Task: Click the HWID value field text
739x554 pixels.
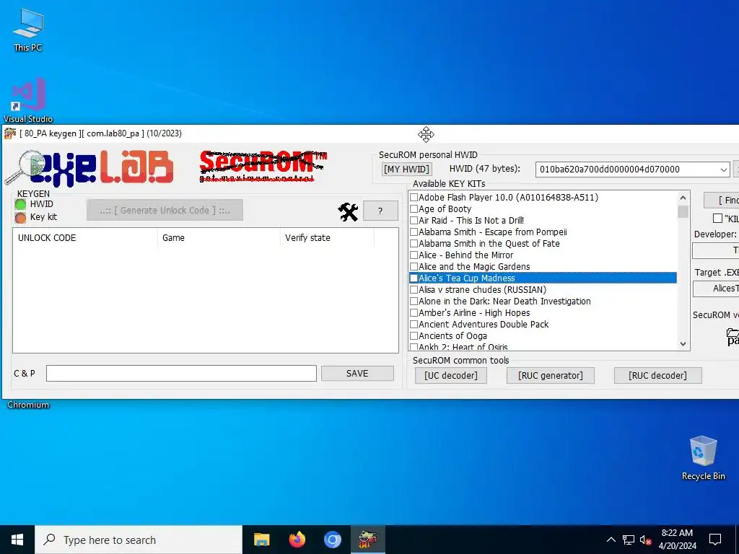Action: coord(609,170)
